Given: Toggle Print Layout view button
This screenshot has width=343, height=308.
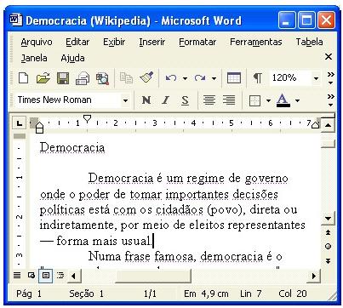Looking at the screenshot, I should tap(46, 275).
